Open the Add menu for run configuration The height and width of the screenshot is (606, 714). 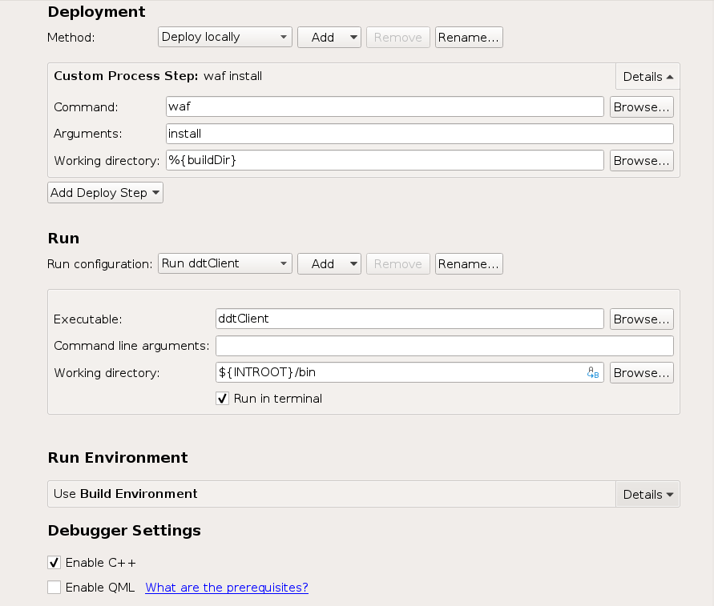pyautogui.click(x=329, y=264)
